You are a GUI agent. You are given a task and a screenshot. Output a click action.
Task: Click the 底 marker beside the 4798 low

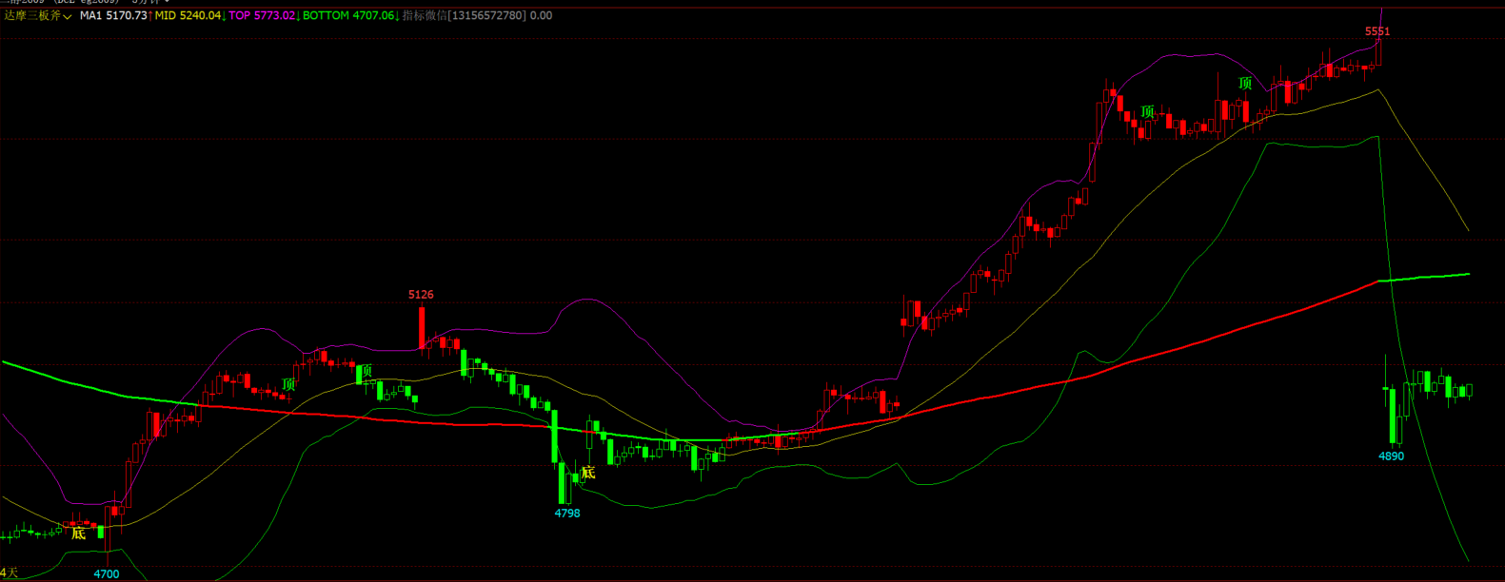pyautogui.click(x=588, y=473)
